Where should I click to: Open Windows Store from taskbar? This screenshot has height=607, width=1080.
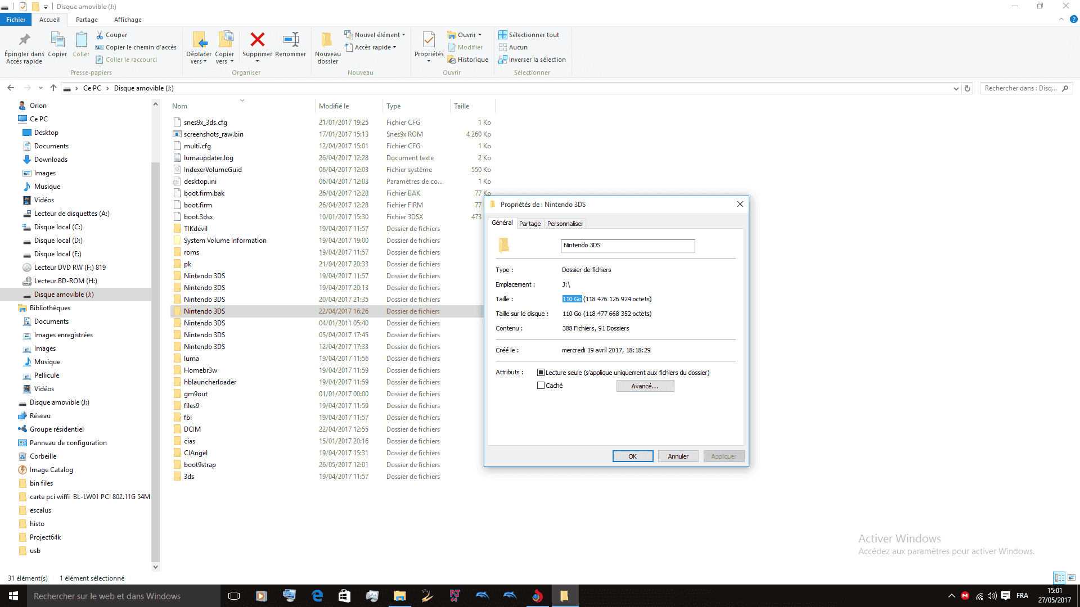tap(344, 596)
